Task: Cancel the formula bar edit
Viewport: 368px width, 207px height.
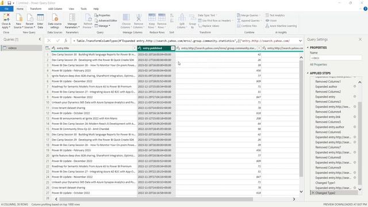Action: coord(49,41)
